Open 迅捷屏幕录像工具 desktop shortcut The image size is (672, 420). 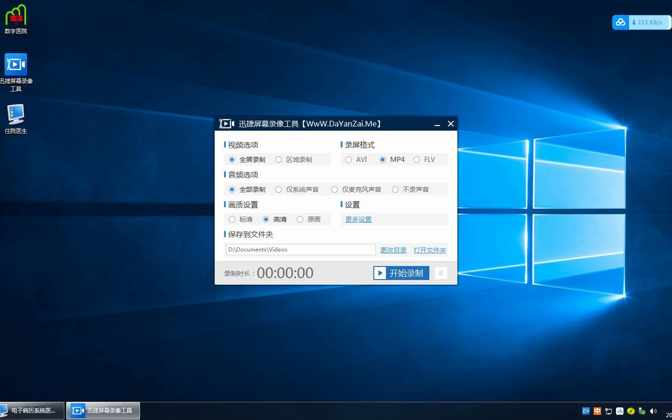[x=16, y=72]
